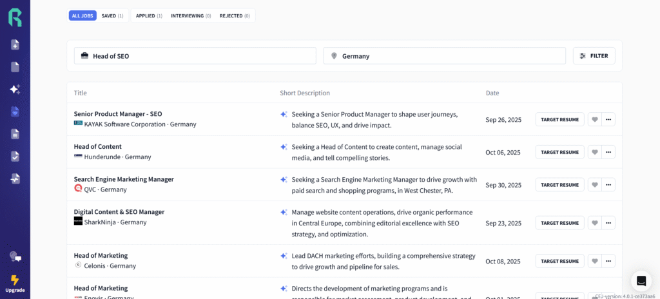Click the lightning bolt Upgrade icon
This screenshot has height=299, width=660.
[15, 280]
